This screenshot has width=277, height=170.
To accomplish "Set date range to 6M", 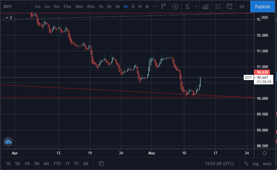I will click(46, 164).
